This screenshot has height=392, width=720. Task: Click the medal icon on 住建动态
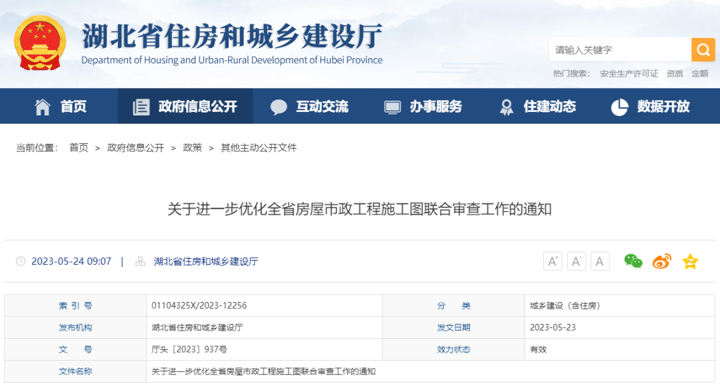point(507,107)
